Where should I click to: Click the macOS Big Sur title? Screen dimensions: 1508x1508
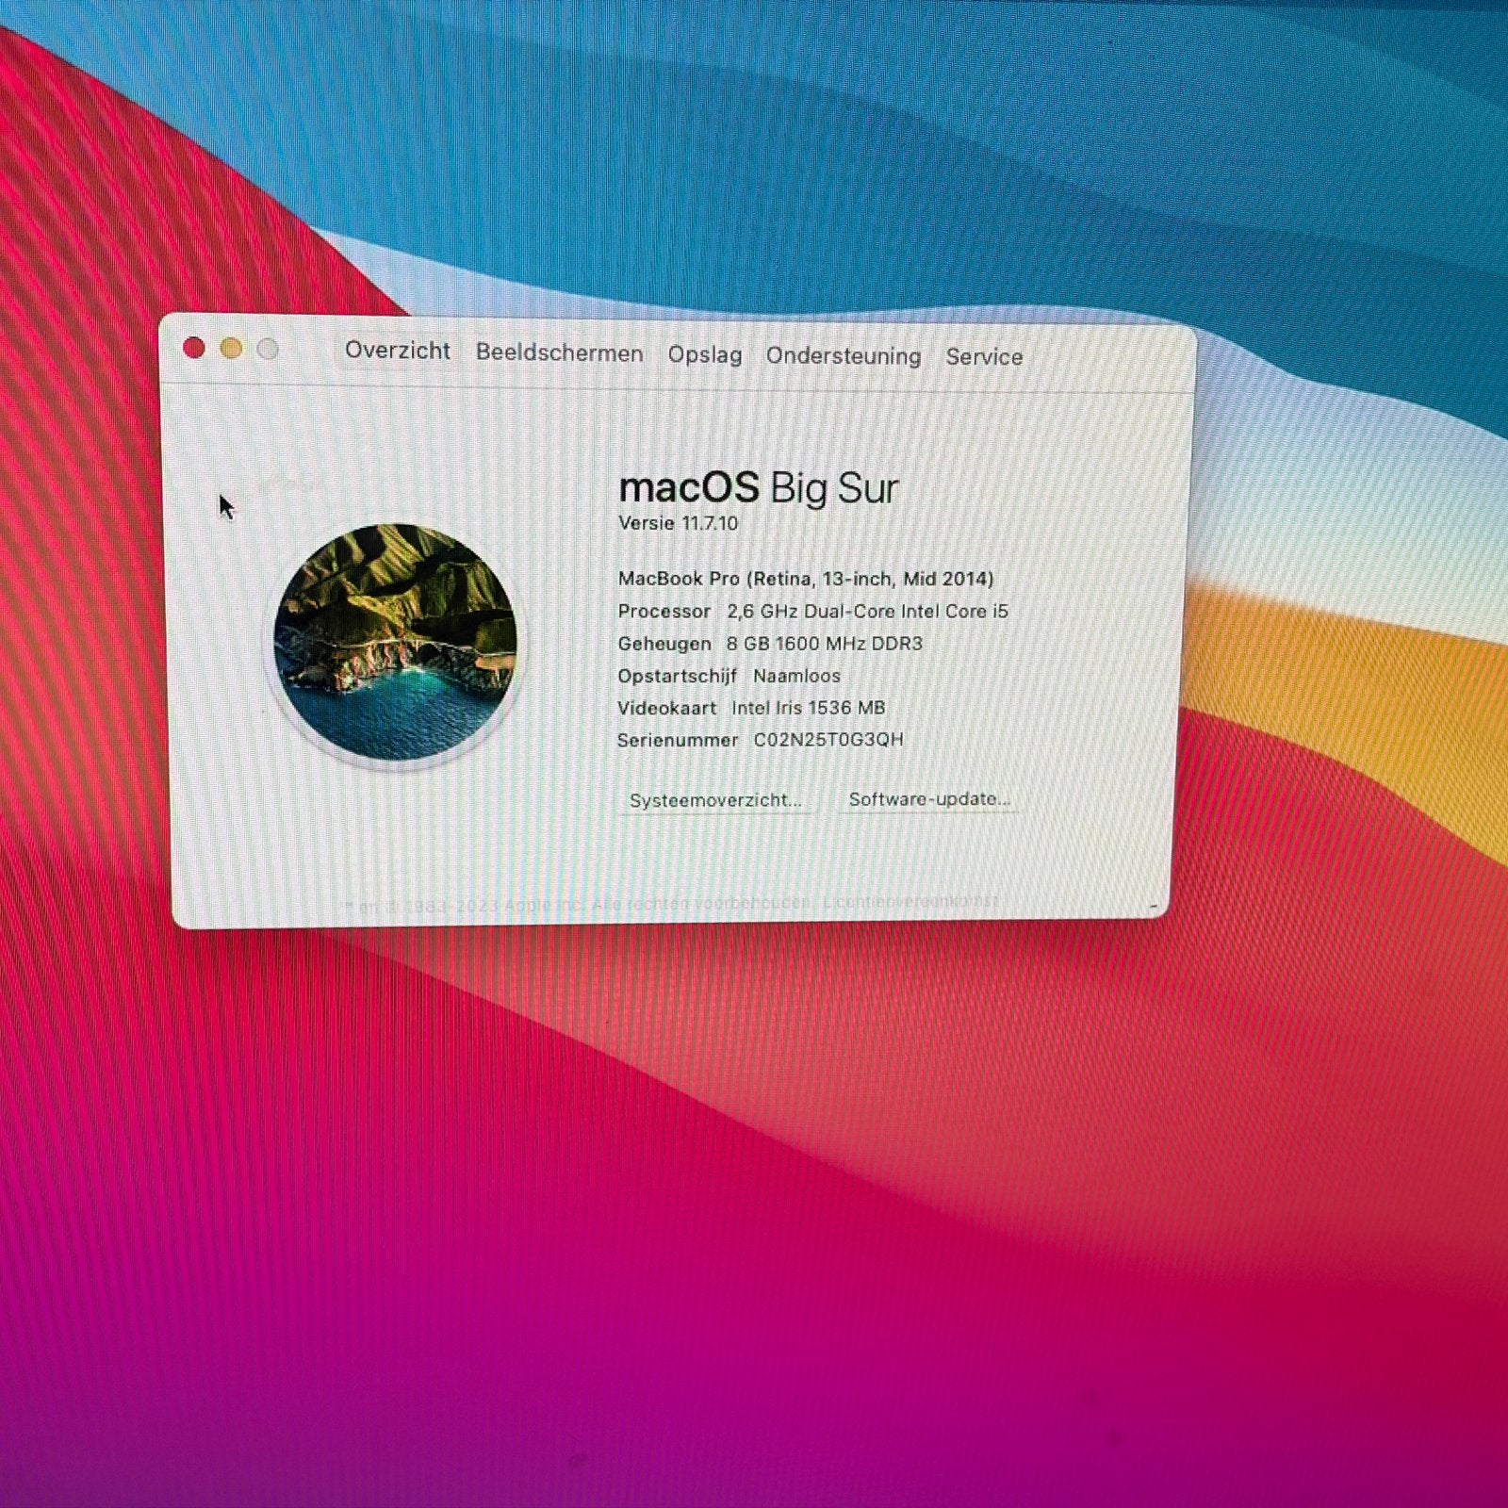(759, 488)
